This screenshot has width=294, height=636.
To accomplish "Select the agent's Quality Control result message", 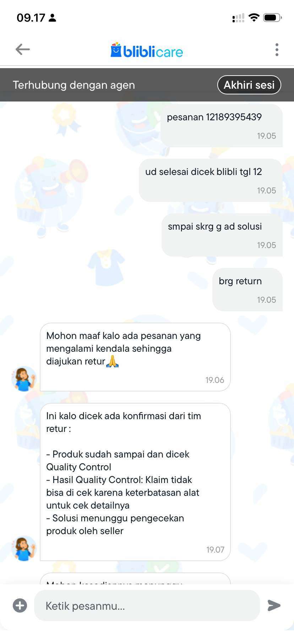I will [x=135, y=482].
